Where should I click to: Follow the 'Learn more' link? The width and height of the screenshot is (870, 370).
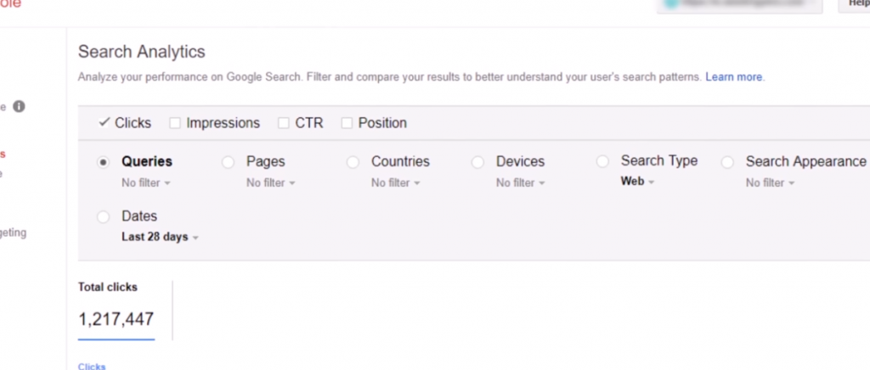(x=734, y=76)
